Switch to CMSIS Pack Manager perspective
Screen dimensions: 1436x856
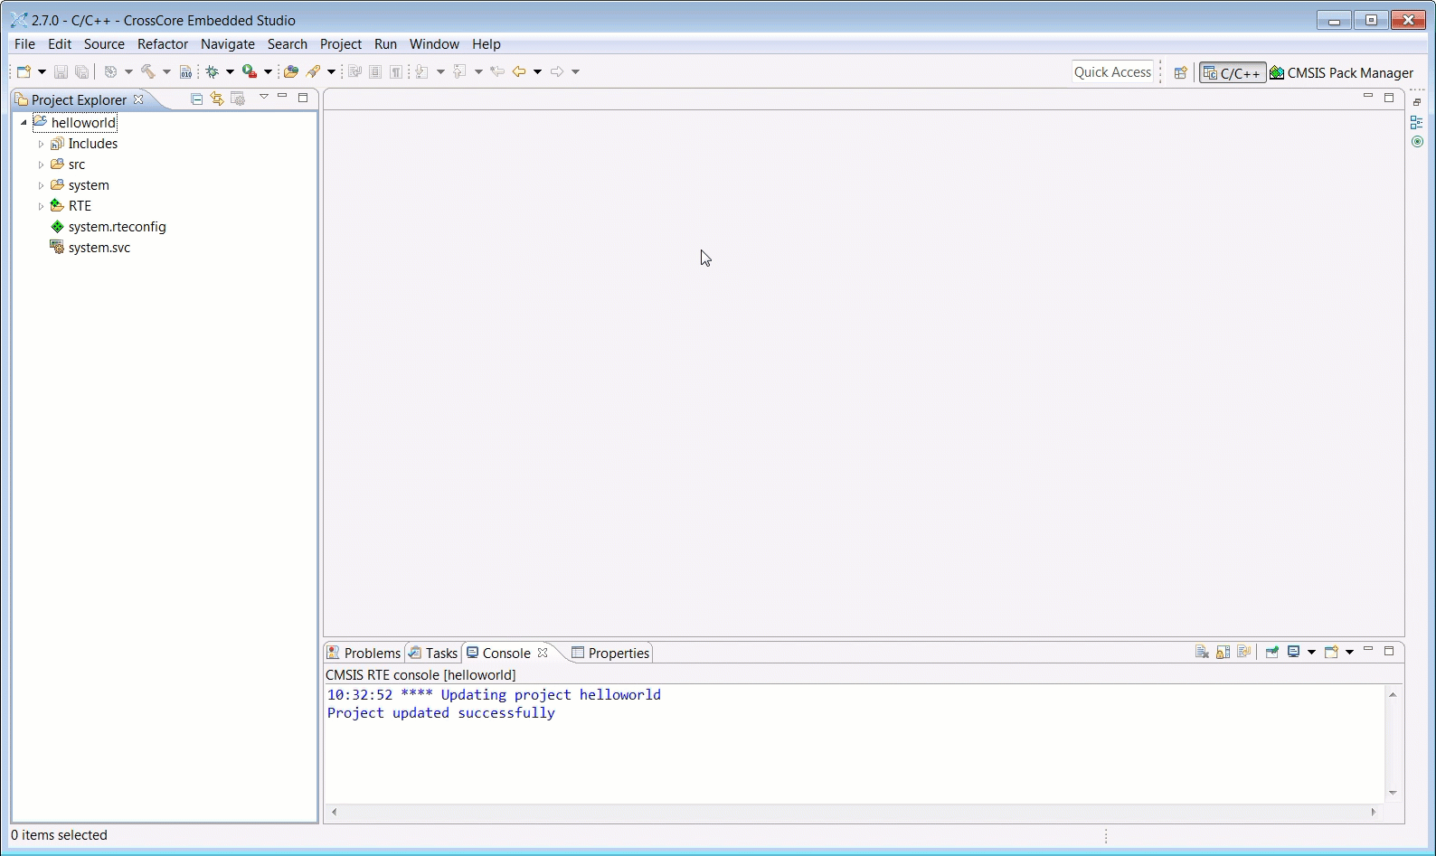[x=1342, y=73]
